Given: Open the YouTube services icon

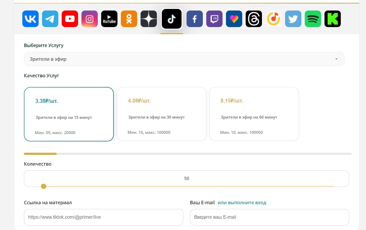Looking at the screenshot, I should (x=70, y=19).
